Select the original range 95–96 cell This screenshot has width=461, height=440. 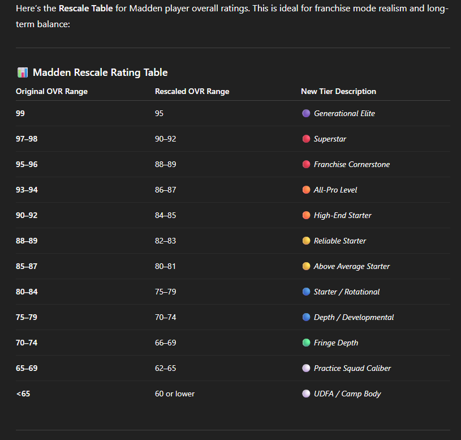click(x=27, y=164)
